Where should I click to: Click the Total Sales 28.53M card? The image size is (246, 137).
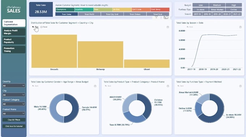click(x=41, y=9)
